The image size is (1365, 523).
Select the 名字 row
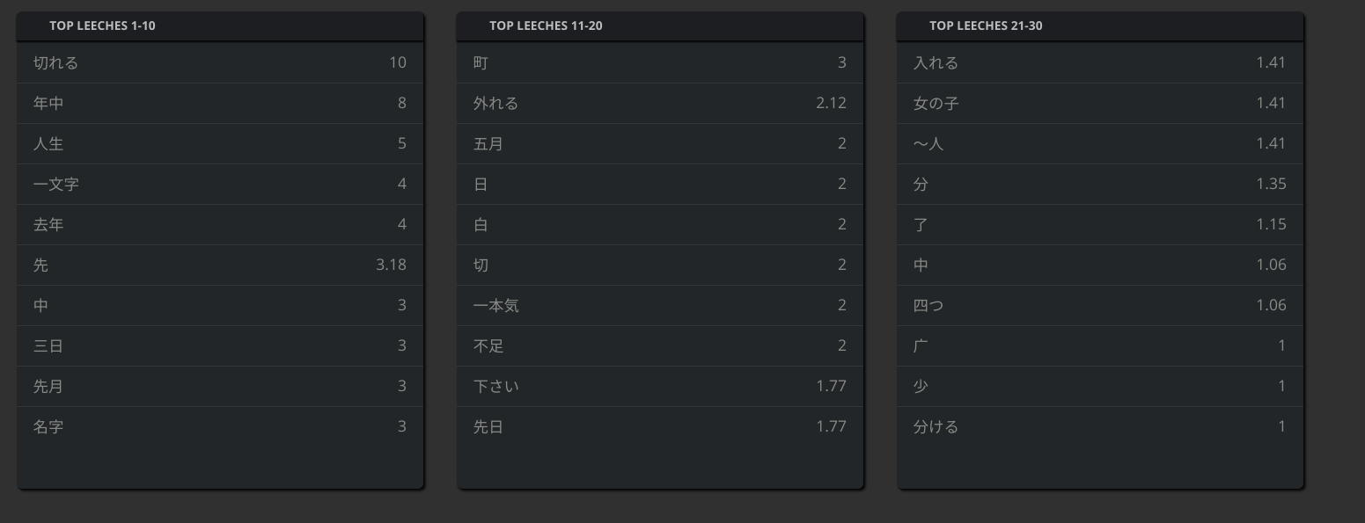pyautogui.click(x=220, y=427)
